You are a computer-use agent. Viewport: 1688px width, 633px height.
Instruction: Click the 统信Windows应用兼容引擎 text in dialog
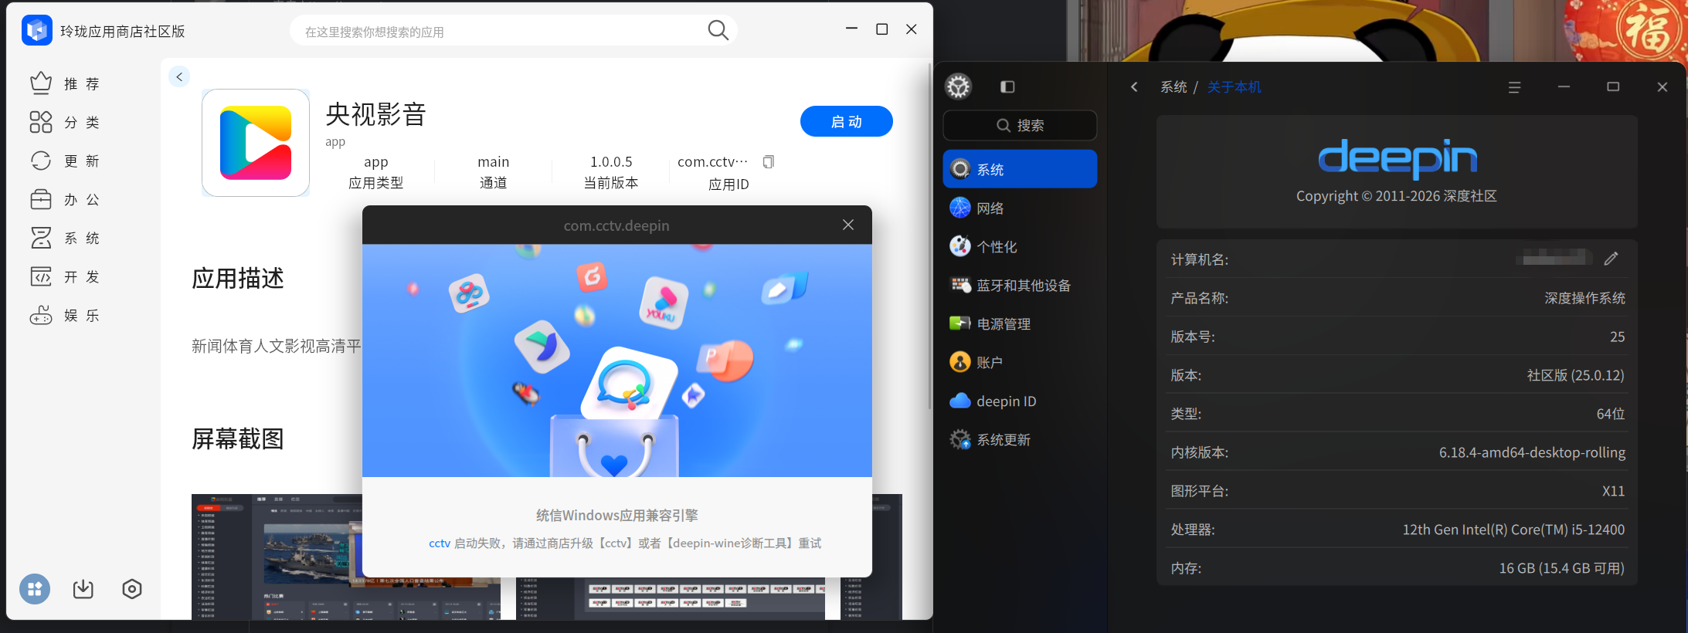pos(617,515)
